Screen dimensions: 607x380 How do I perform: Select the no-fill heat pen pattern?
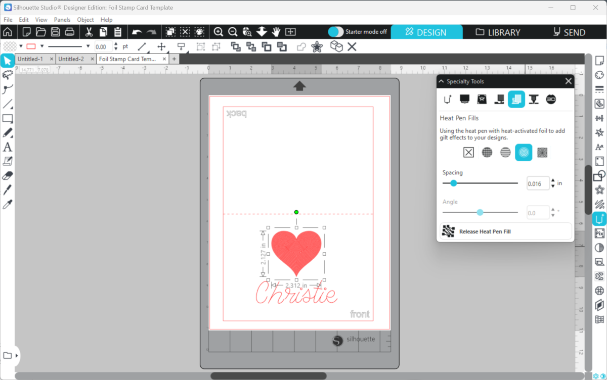[x=468, y=153]
